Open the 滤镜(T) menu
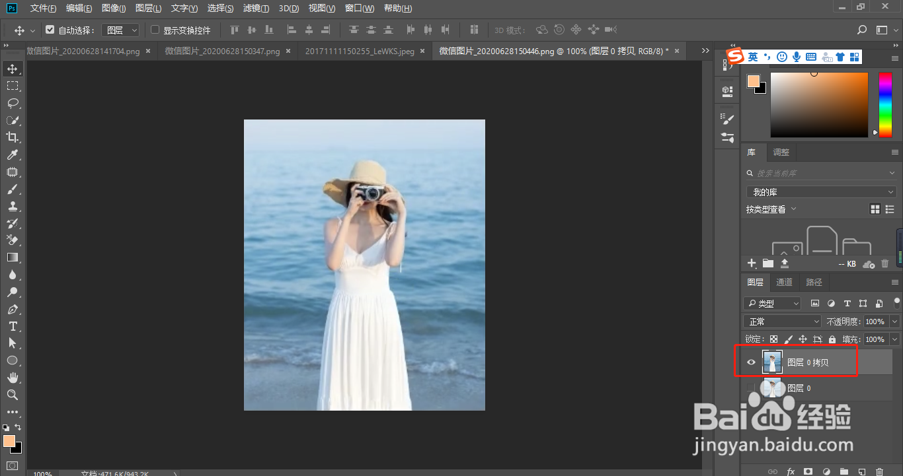 (256, 8)
